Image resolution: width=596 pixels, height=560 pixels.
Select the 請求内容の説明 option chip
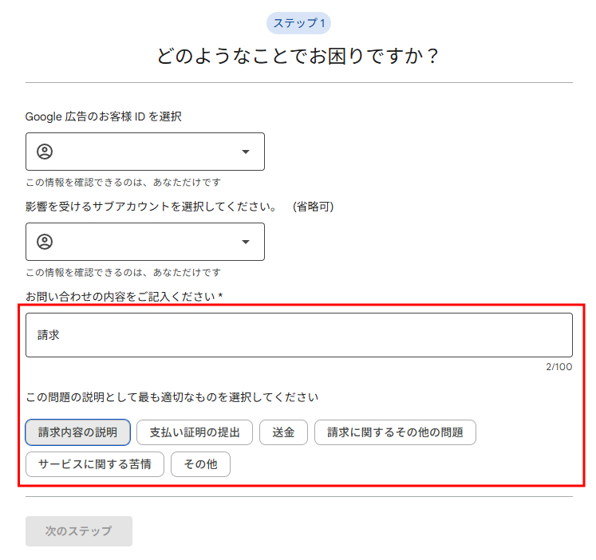[x=78, y=432]
